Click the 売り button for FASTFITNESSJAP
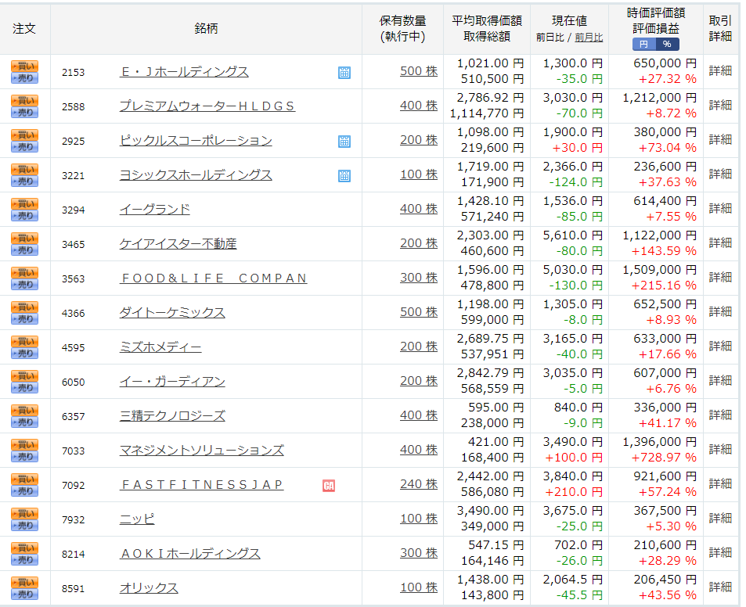This screenshot has width=746, height=607. pyautogui.click(x=25, y=491)
